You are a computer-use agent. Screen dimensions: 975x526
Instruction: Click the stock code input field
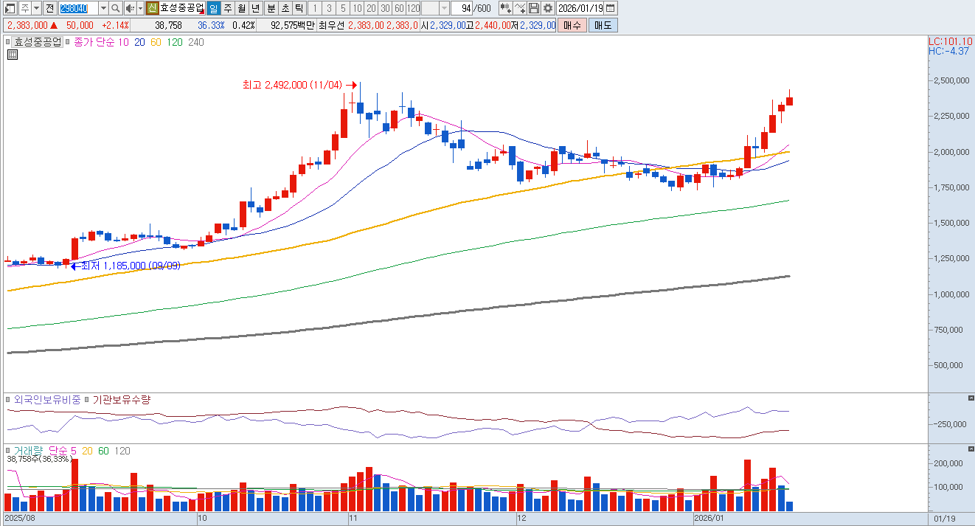click(x=77, y=8)
